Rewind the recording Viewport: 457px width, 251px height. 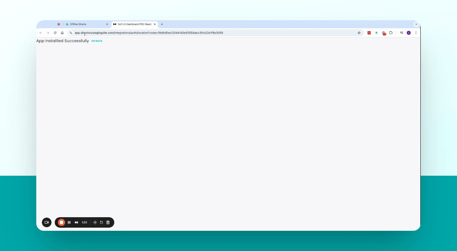(76, 222)
